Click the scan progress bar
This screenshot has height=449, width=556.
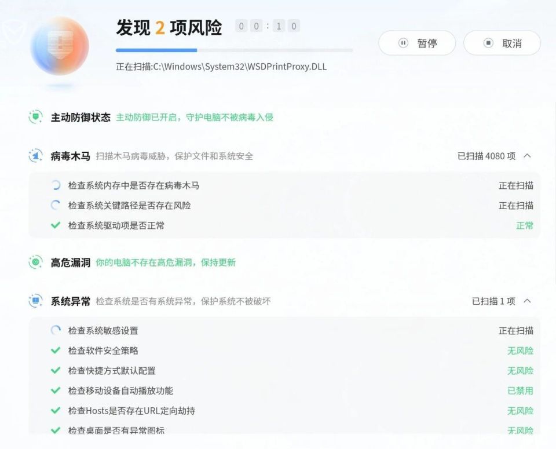click(x=235, y=50)
